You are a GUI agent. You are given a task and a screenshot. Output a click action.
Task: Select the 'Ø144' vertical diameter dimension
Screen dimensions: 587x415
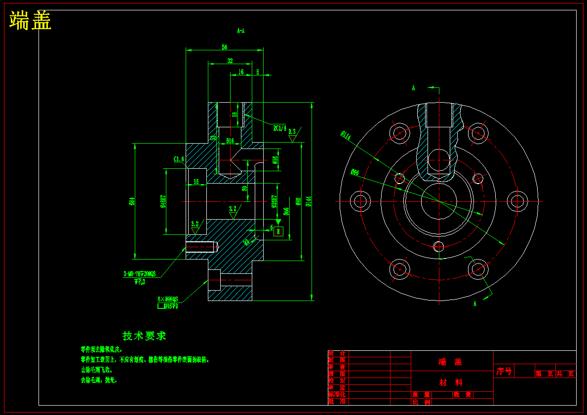pos(309,201)
